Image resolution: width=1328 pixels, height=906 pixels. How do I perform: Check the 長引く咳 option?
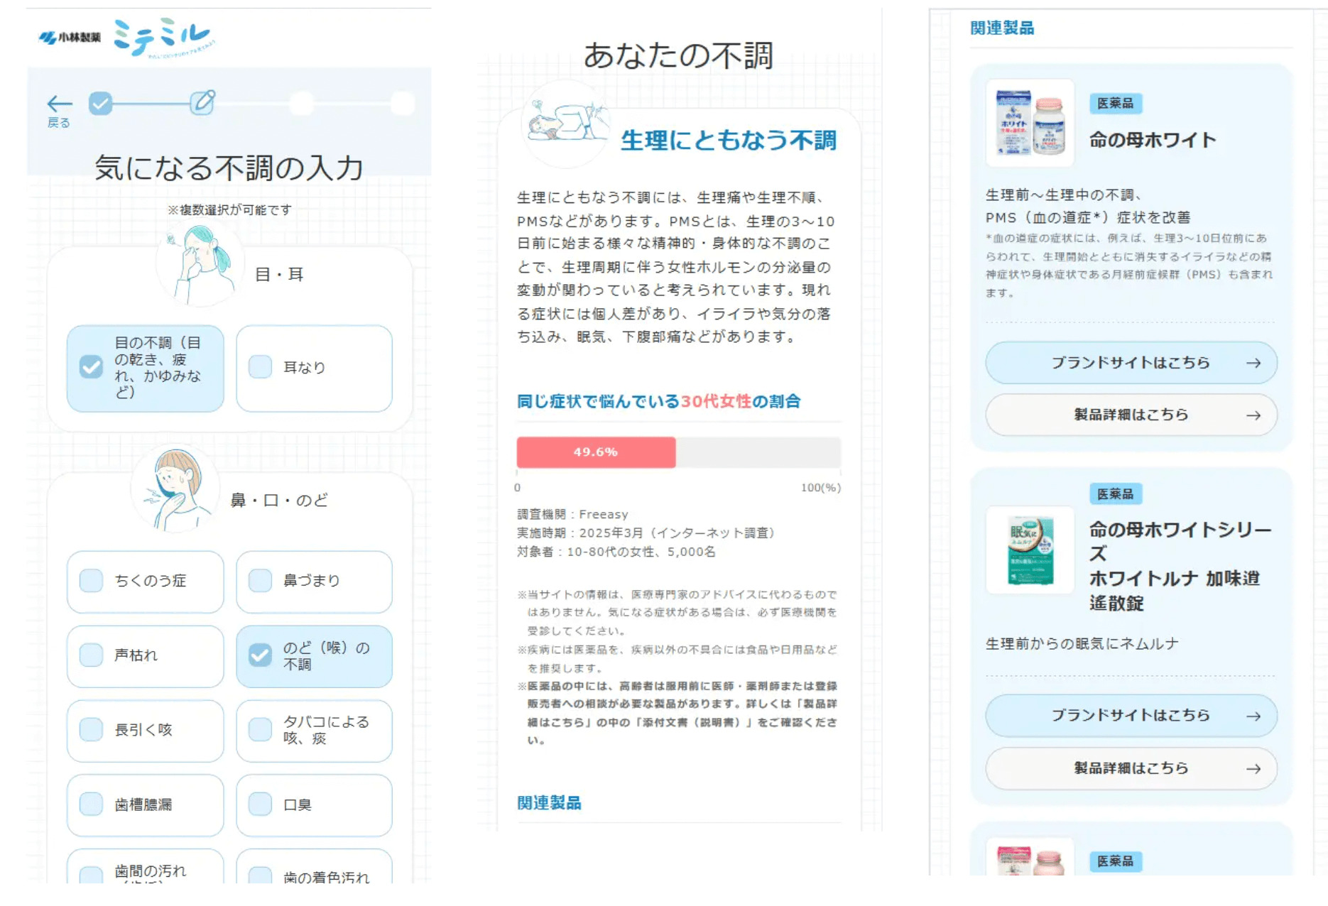pos(91,730)
